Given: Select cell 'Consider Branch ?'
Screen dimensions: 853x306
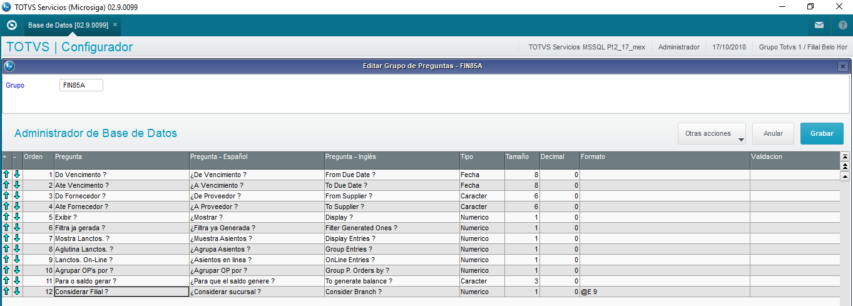Looking at the screenshot, I should [x=391, y=292].
